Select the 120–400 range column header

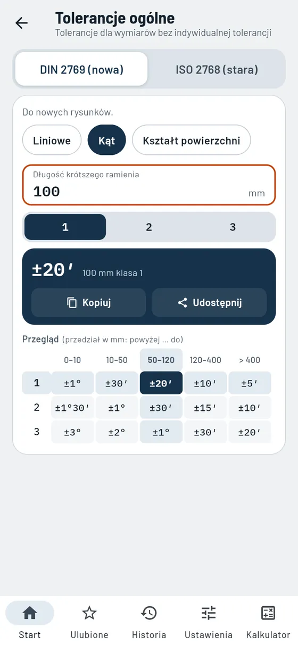205,360
